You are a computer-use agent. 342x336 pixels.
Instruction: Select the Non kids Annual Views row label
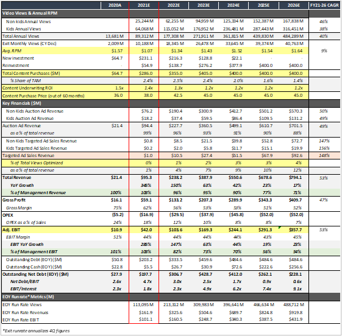pyautogui.click(x=29, y=21)
